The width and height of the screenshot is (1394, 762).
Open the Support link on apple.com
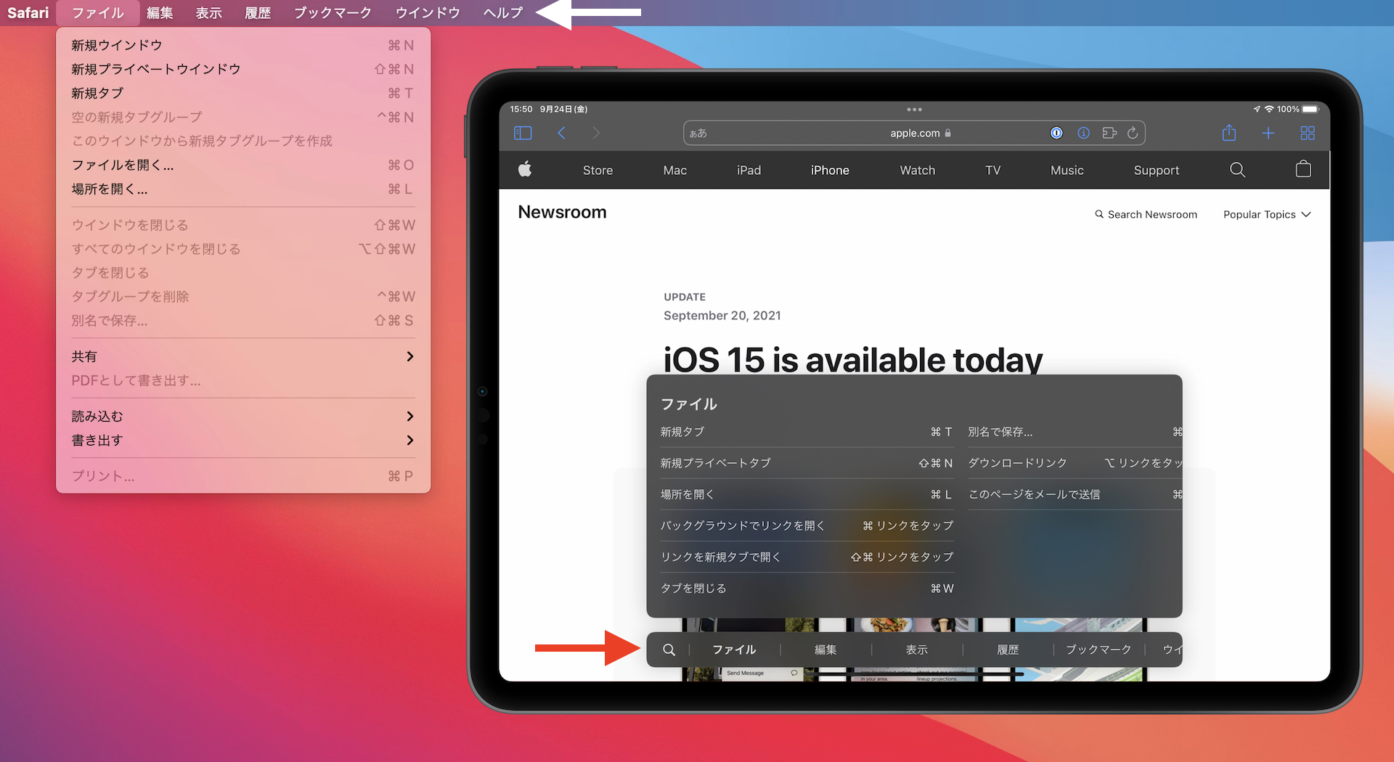coord(1156,170)
